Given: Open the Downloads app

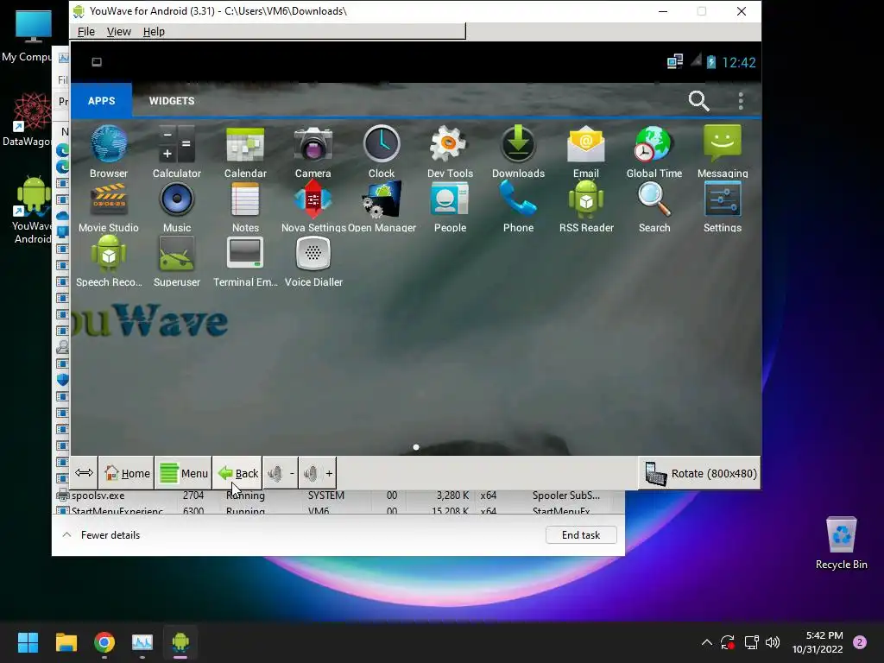Looking at the screenshot, I should pos(518,151).
